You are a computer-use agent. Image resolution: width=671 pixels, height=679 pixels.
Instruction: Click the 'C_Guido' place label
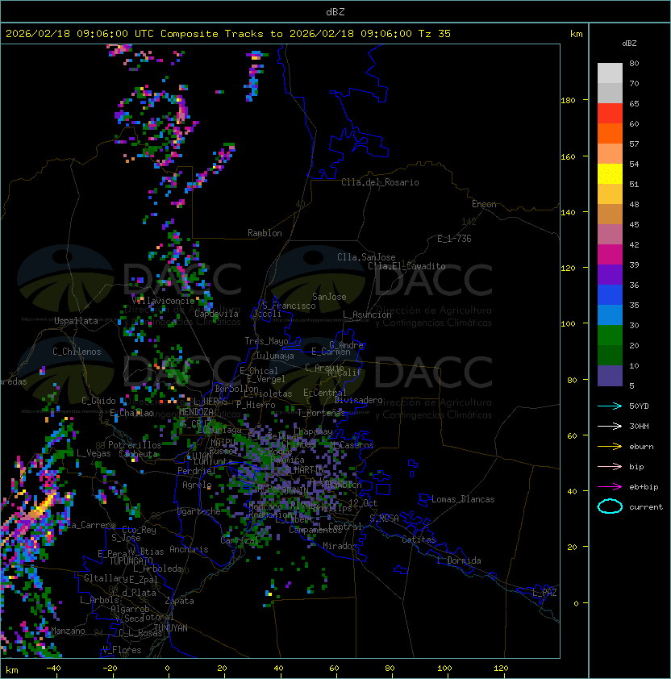98,401
